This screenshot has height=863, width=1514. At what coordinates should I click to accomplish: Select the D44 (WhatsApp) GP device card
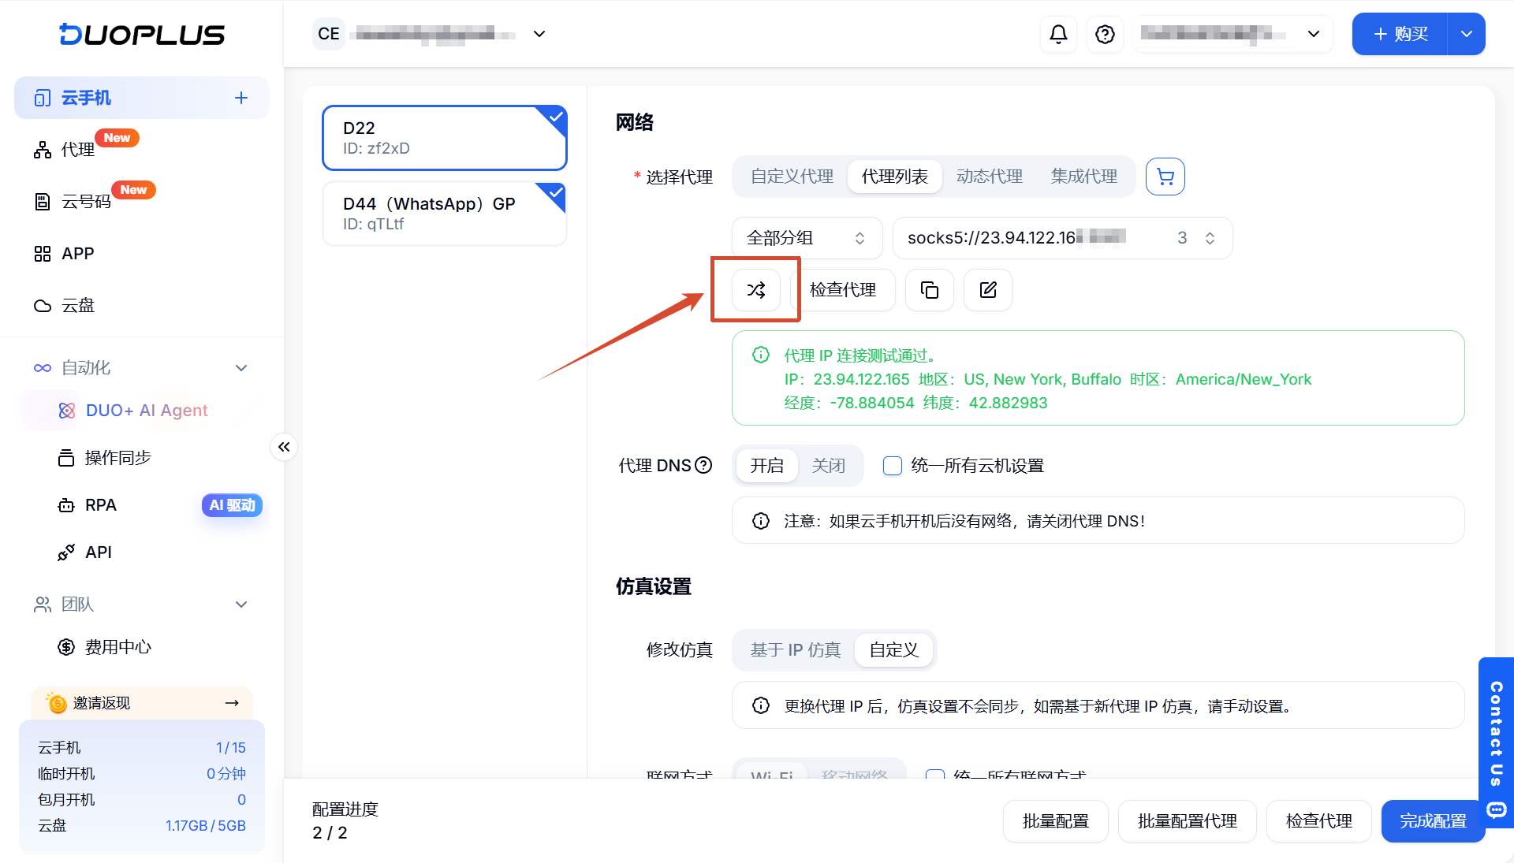point(445,214)
